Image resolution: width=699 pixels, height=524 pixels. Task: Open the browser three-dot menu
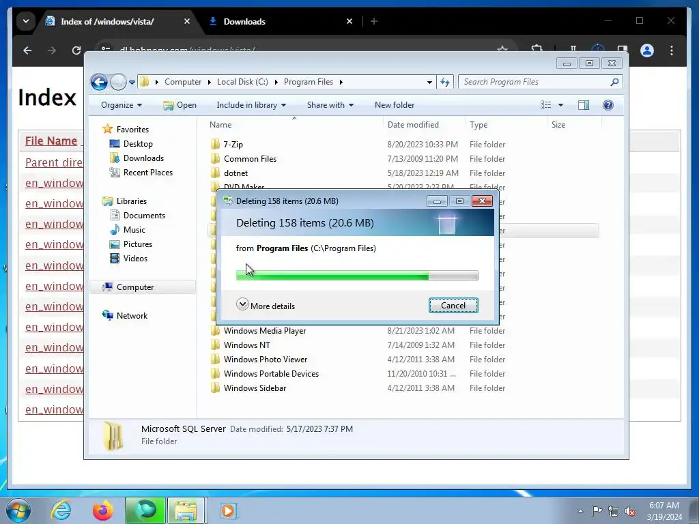click(x=672, y=50)
